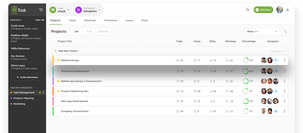Screen dimensions: 303x133
Task: Open Task Management favorite options menu
Action: tap(44, 92)
